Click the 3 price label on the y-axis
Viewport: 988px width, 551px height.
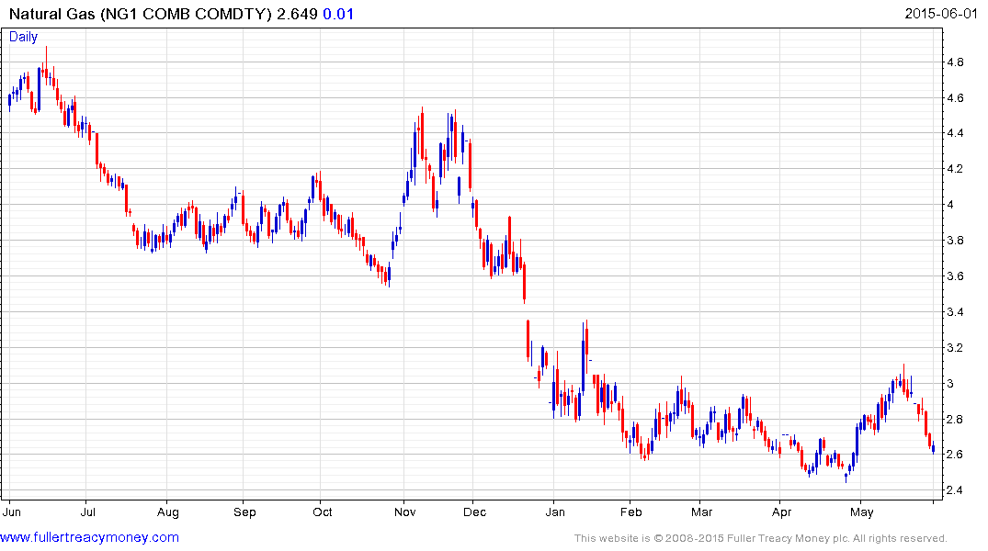click(950, 384)
